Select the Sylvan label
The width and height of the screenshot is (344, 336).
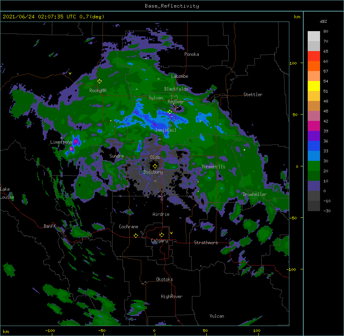pyautogui.click(x=156, y=98)
